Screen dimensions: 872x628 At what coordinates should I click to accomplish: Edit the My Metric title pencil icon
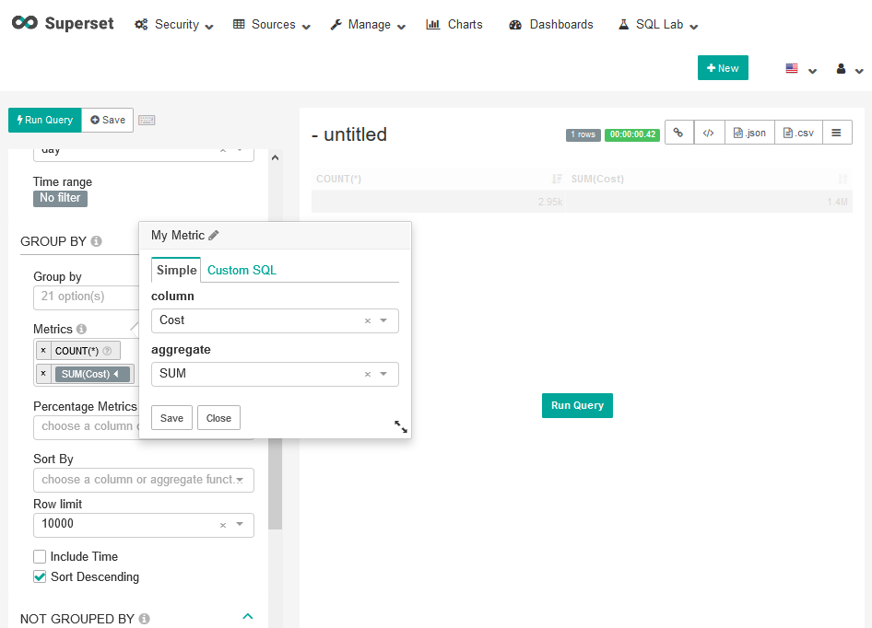point(214,236)
